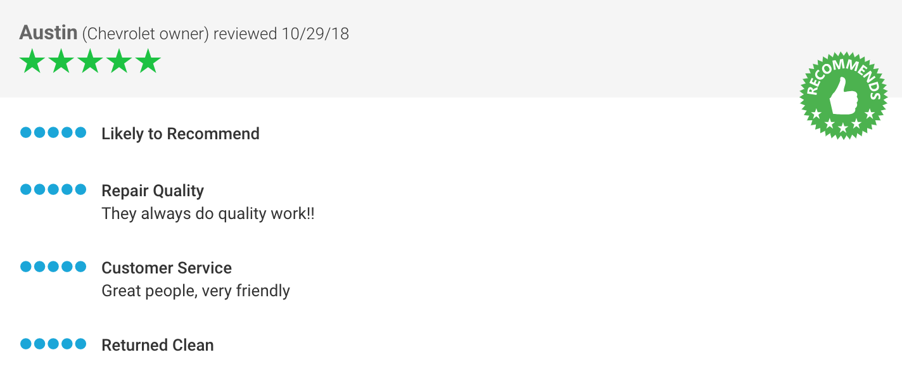This screenshot has width=902, height=376.
Task: Click the 'They always do quality work!!' comment
Action: (208, 214)
